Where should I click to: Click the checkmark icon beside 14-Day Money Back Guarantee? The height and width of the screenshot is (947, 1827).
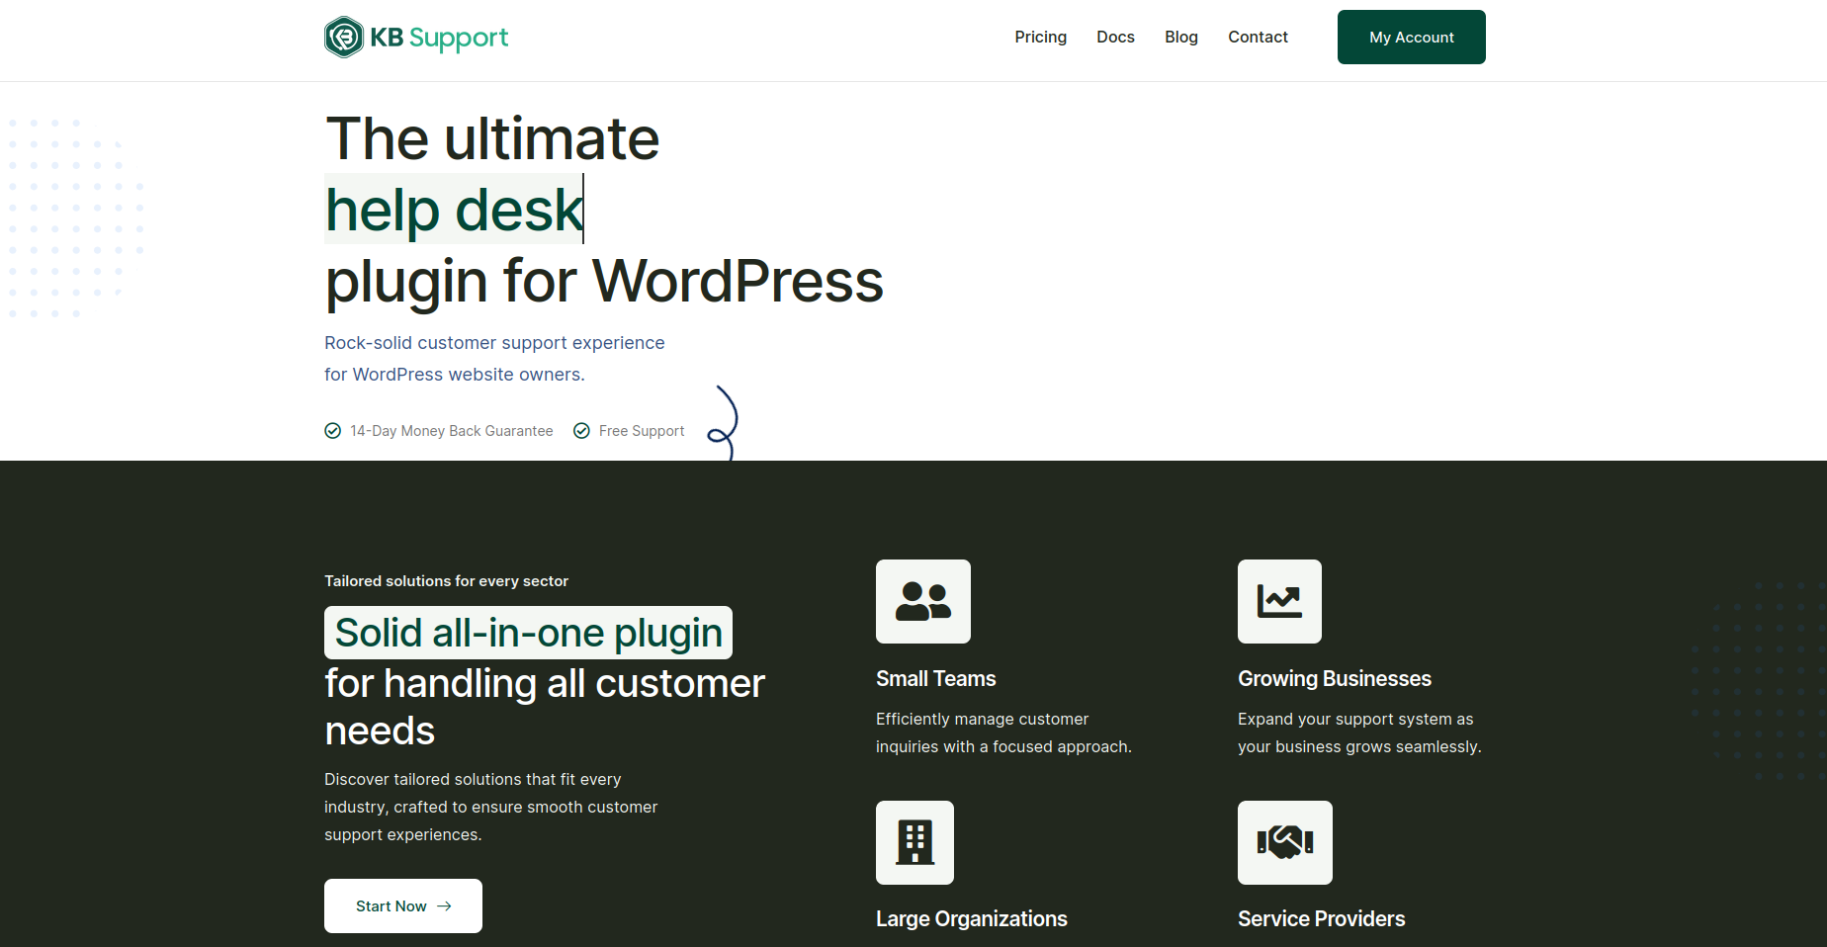coord(333,431)
